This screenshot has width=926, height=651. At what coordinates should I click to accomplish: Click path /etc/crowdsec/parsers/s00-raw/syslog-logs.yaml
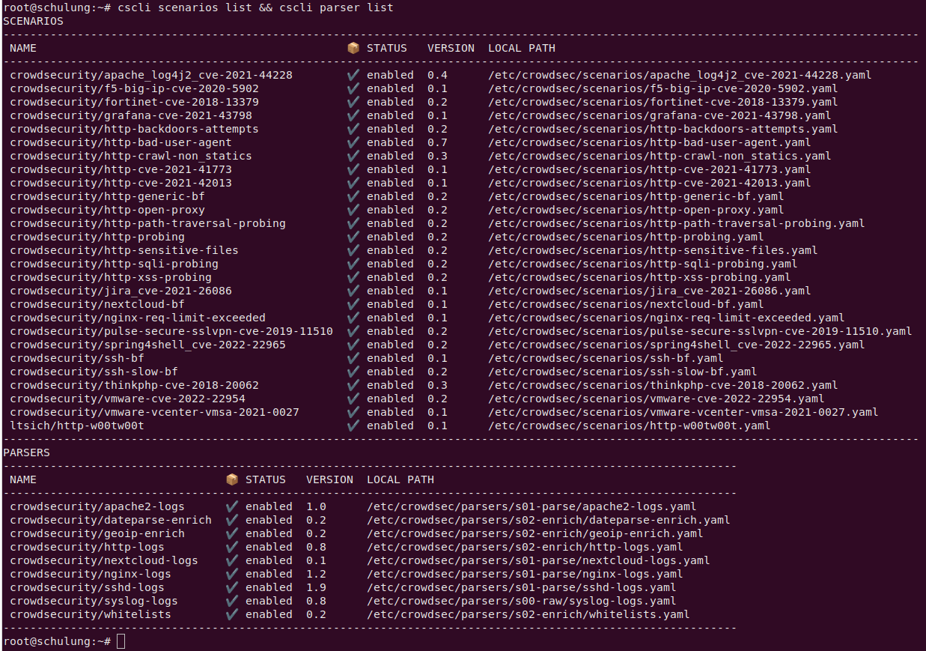click(522, 601)
